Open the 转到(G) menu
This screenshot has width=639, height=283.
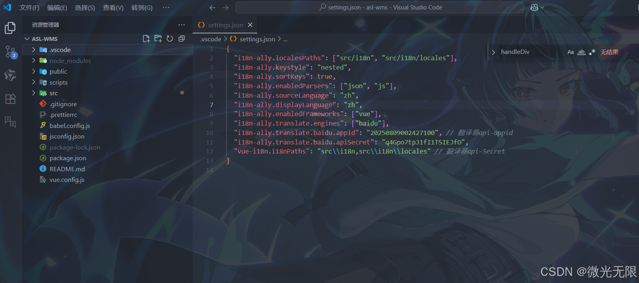142,7
